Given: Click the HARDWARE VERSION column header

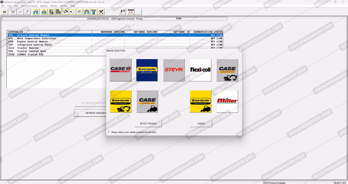Looking at the screenshot, I should click(x=108, y=32).
